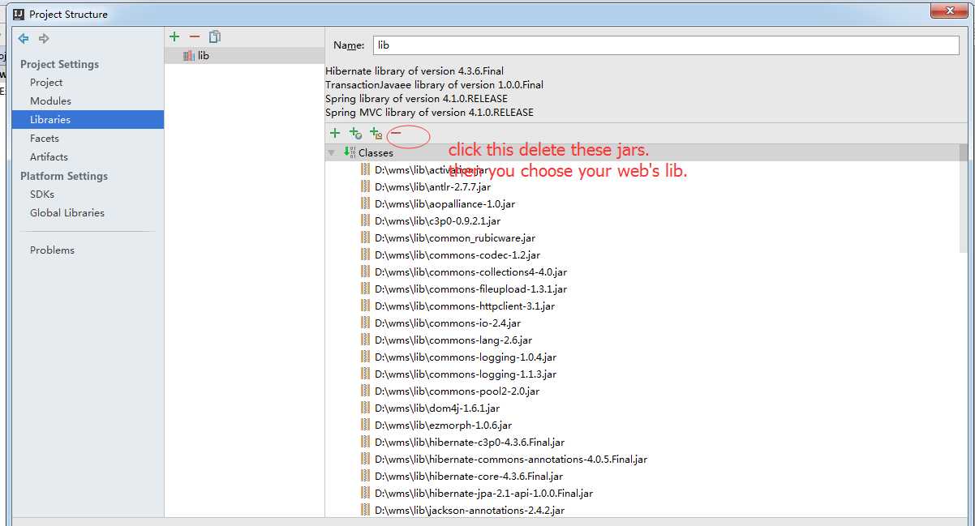
Task: Open the Modules settings page
Action: [50, 101]
